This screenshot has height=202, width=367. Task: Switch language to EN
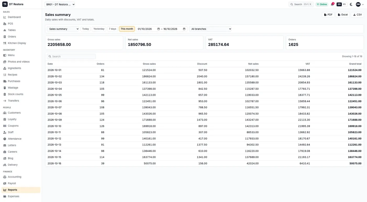click(339, 4)
